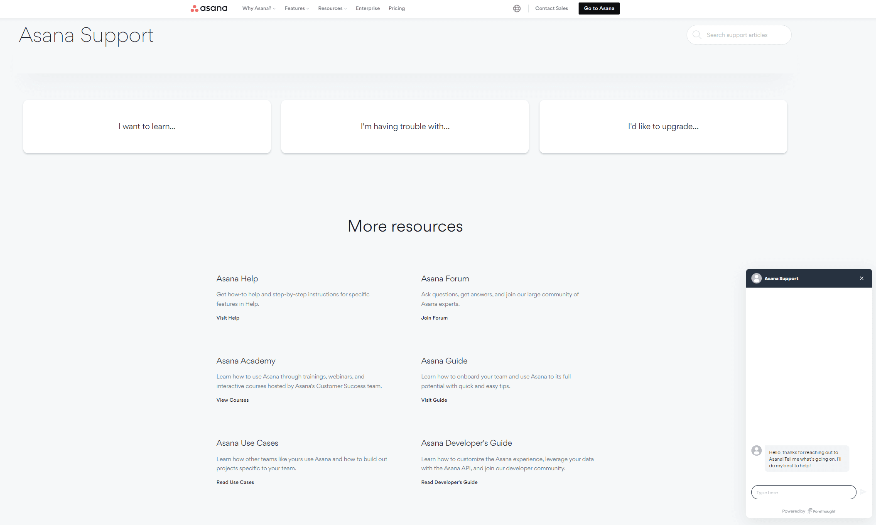Click the Asana Use Cases heading
876x525 pixels.
point(247,443)
